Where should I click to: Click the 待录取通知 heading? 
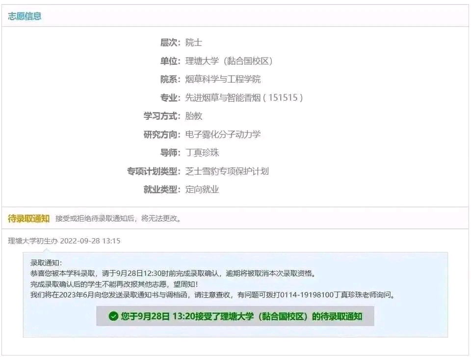[28, 219]
